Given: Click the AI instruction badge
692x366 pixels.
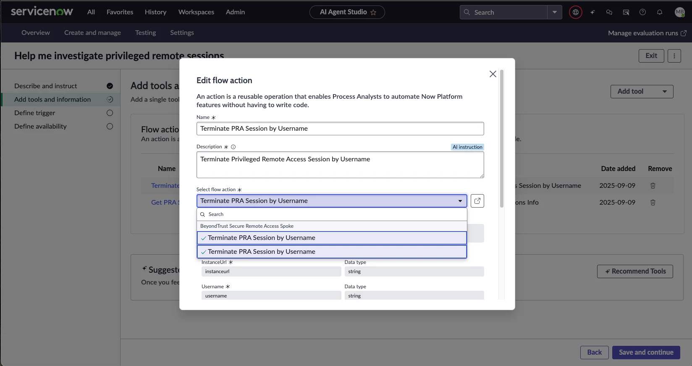Looking at the screenshot, I should pyautogui.click(x=467, y=147).
